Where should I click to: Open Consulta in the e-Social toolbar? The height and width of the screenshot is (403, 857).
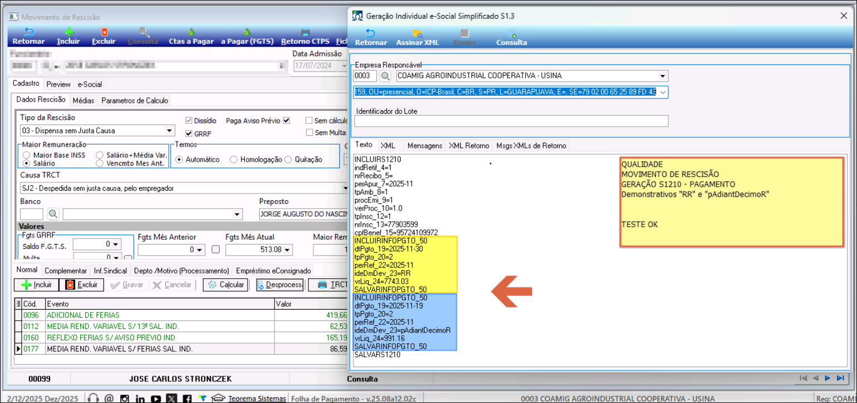click(511, 37)
